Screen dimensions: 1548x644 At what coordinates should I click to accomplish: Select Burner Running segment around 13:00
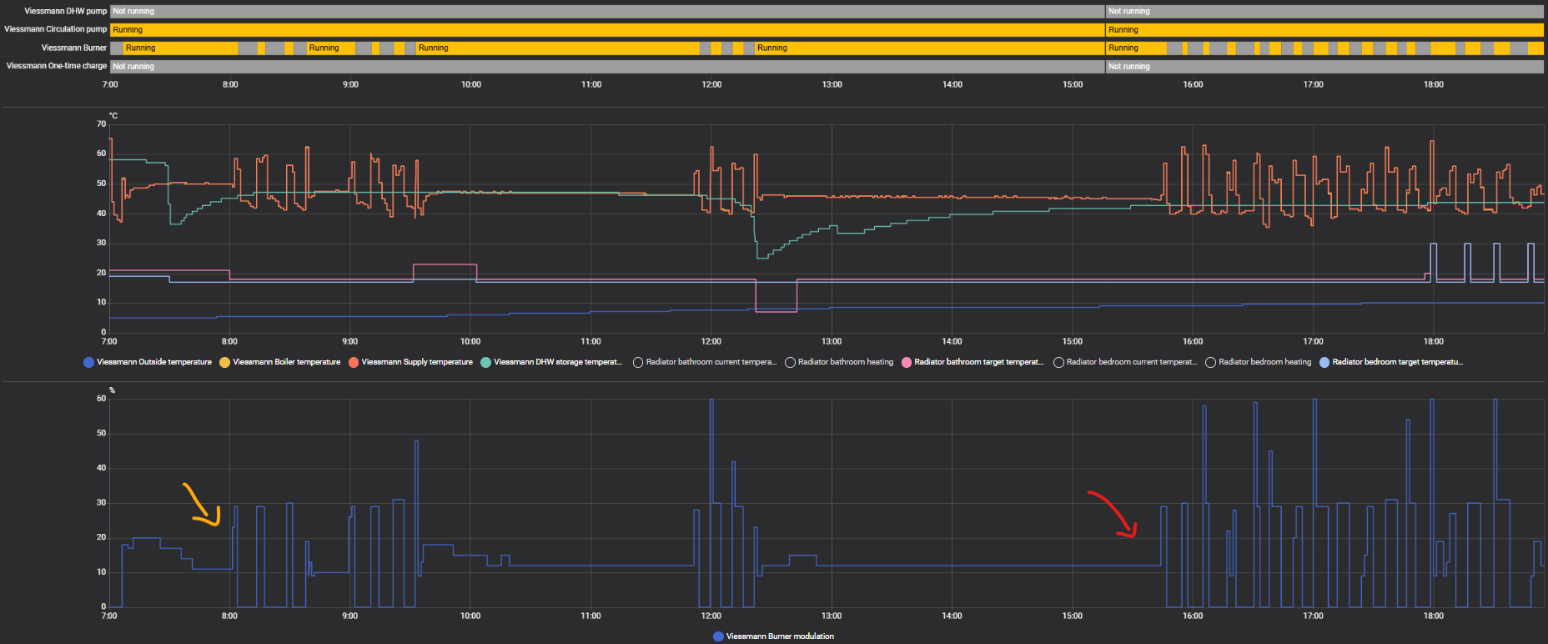coord(930,48)
